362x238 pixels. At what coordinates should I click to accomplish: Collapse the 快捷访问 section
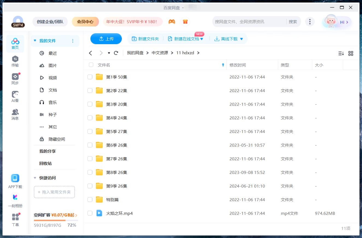point(35,178)
